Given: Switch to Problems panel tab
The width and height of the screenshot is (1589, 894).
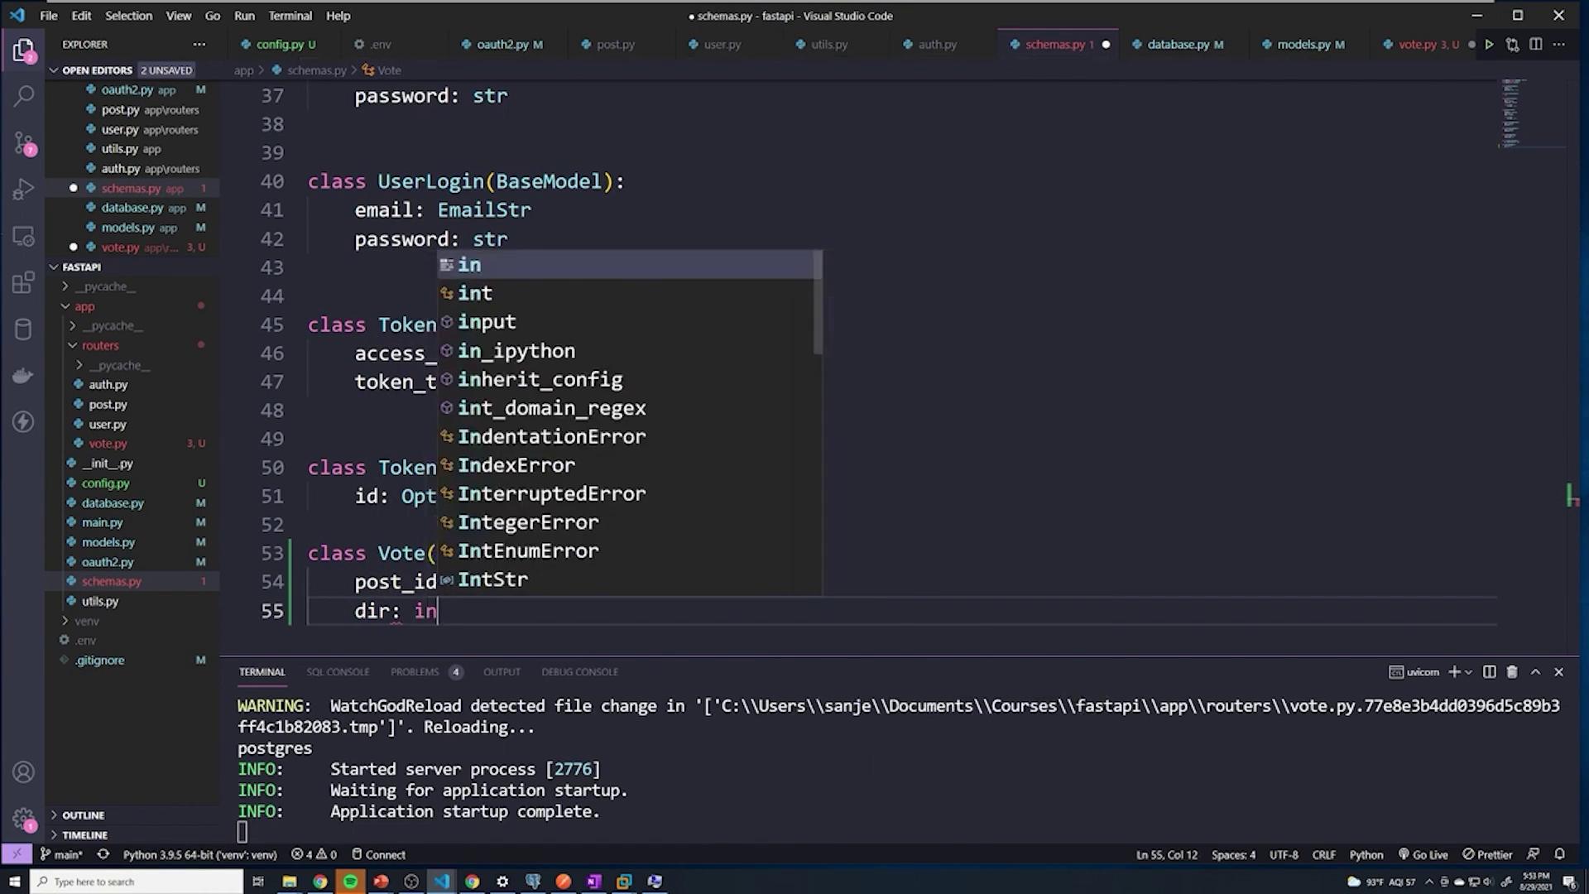Looking at the screenshot, I should [415, 672].
